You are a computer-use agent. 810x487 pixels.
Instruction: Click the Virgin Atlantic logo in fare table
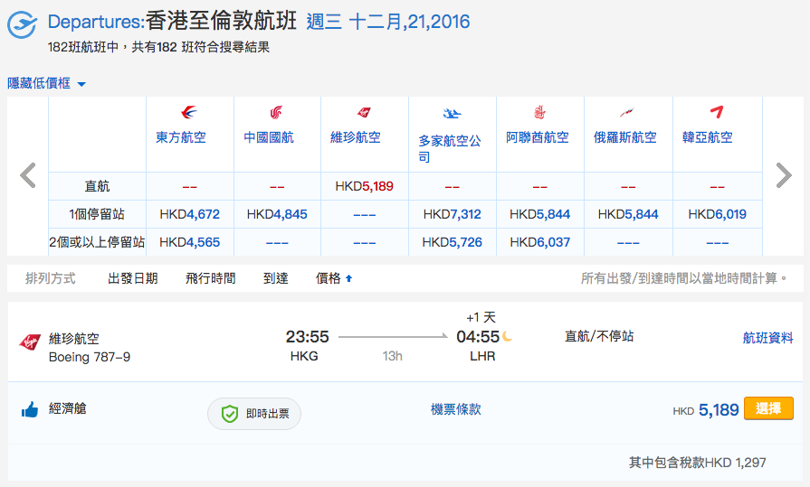(x=364, y=112)
